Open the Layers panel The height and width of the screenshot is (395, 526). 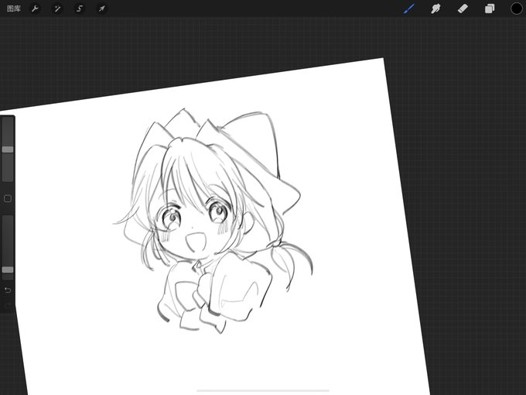pyautogui.click(x=490, y=9)
